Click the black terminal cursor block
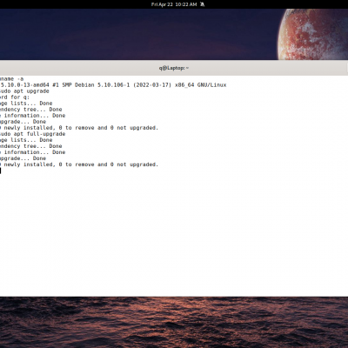 [x=0, y=171]
